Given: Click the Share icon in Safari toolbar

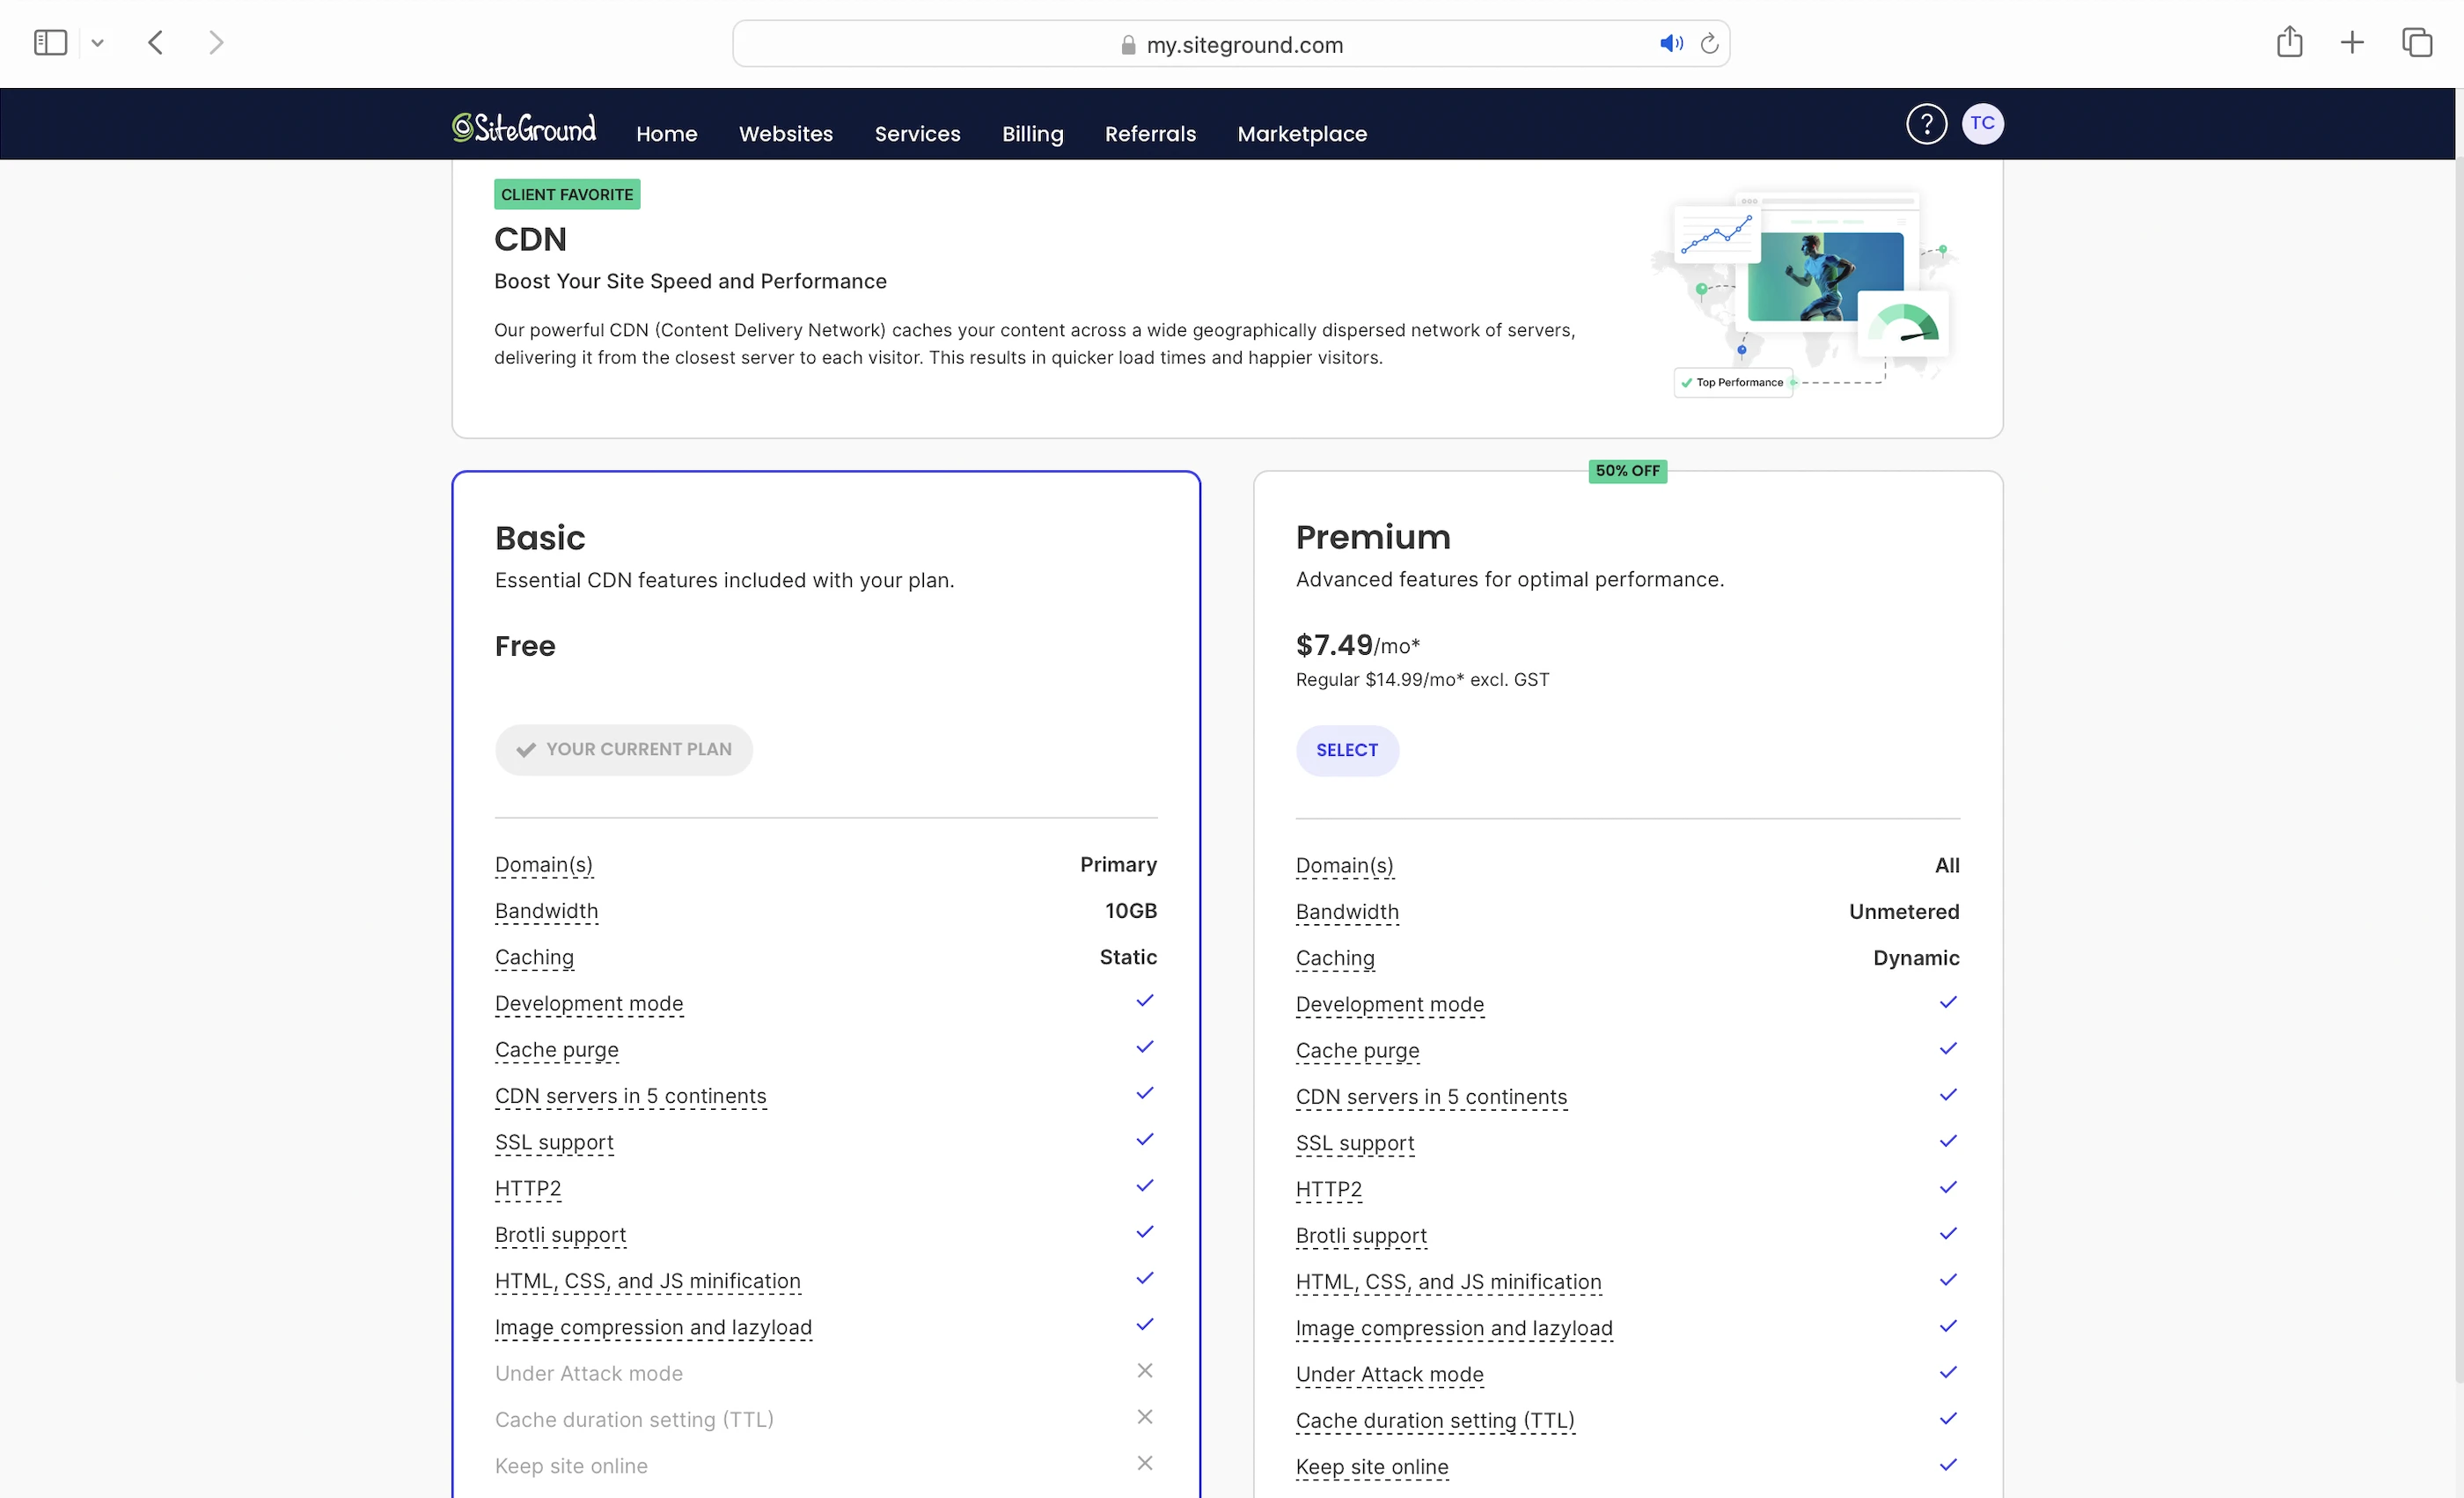Looking at the screenshot, I should (x=2289, y=43).
